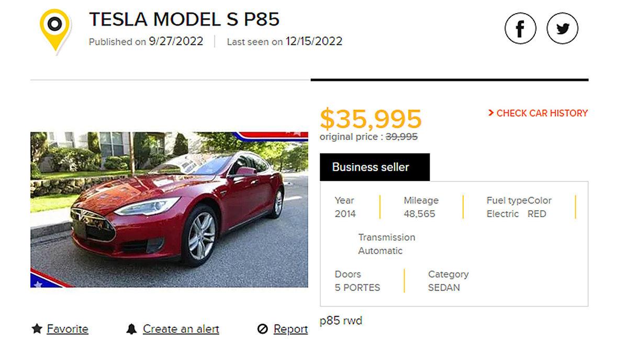Click the crossed-out original price 39,995
This screenshot has height=353, width=628.
point(401,137)
